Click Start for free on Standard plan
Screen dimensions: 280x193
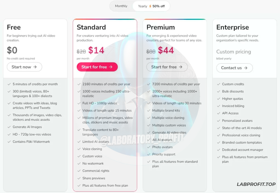coord(97,67)
